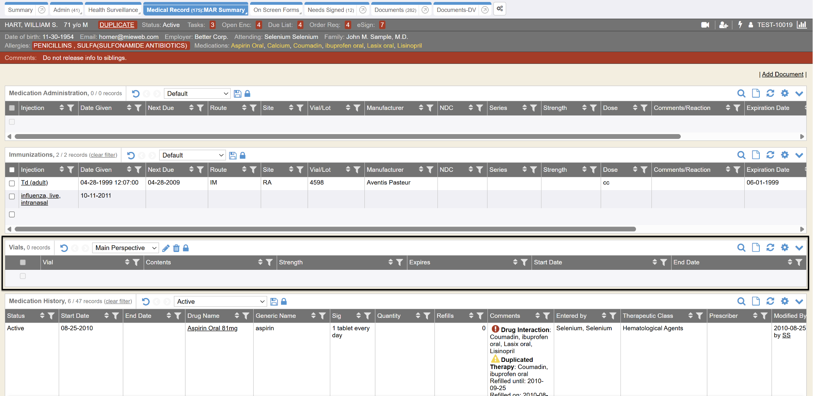Switch to the On Screen Forms tab
Image resolution: width=813 pixels, height=396 pixels.
276,10
